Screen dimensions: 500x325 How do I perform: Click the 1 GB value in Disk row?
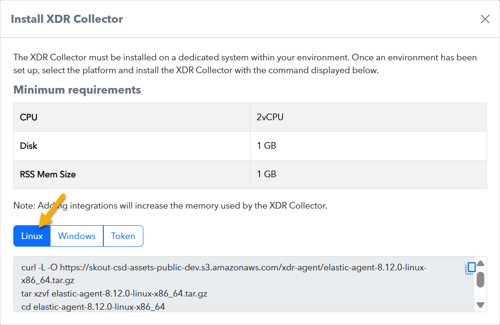(x=267, y=145)
